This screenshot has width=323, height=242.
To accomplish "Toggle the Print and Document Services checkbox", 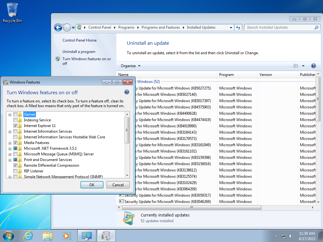I will 15,160.
